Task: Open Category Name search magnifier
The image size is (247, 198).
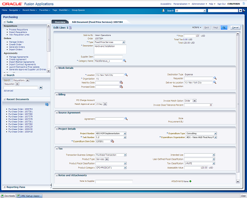Action: (125, 61)
